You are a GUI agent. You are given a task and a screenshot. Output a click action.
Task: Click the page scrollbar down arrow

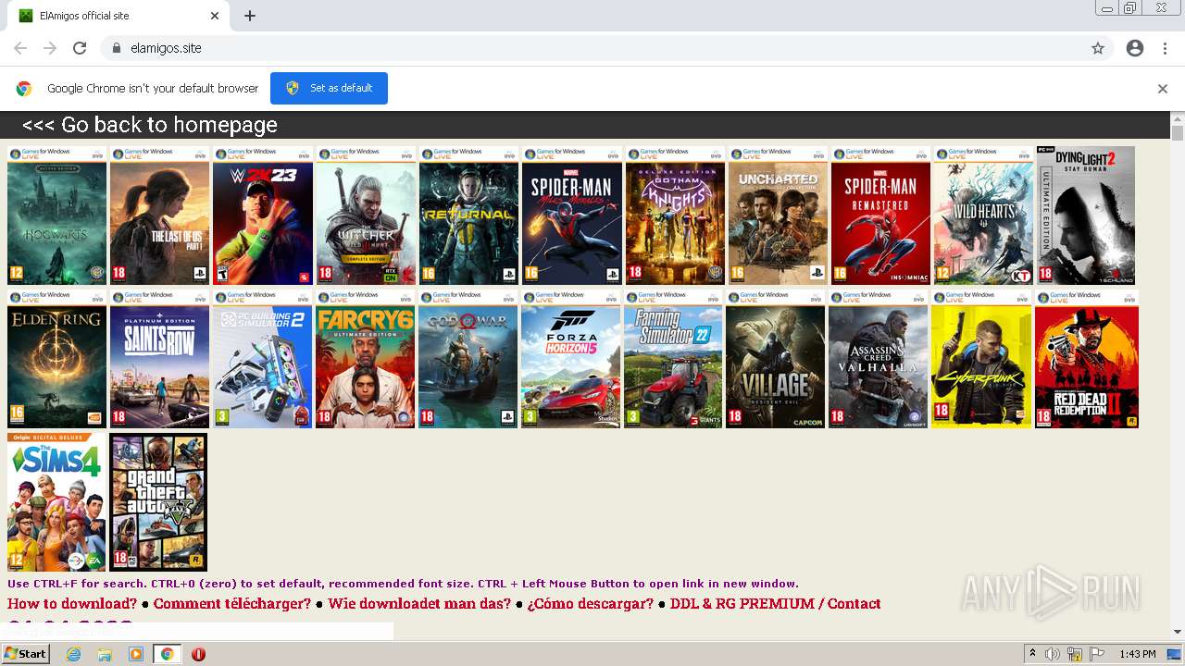tap(1178, 632)
